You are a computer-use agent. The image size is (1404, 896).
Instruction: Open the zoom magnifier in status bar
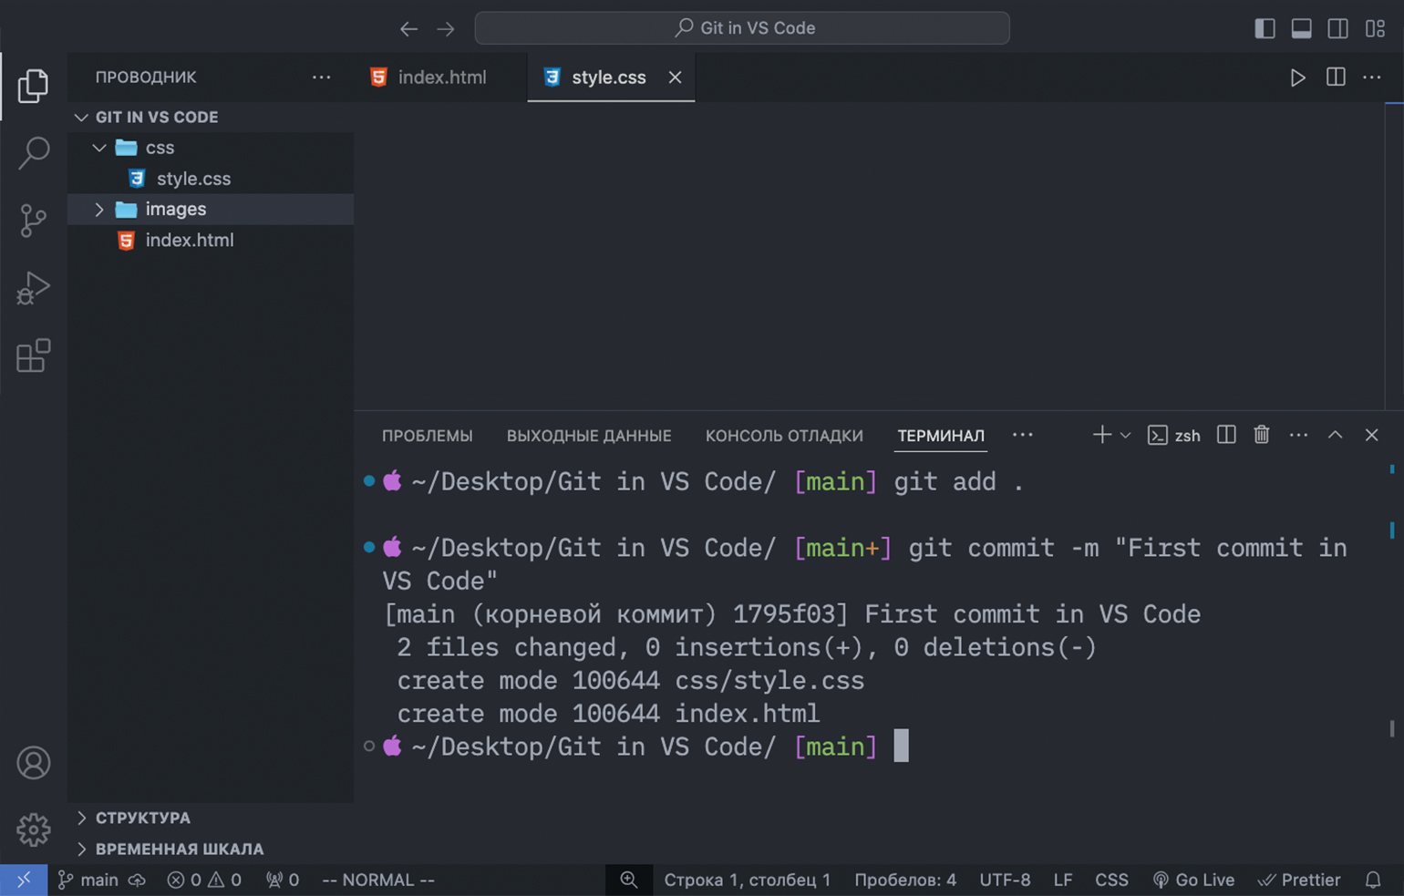[x=629, y=880]
